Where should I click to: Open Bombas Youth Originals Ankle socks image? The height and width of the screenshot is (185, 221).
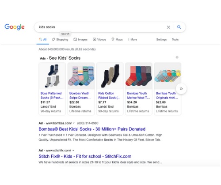pos(168,76)
